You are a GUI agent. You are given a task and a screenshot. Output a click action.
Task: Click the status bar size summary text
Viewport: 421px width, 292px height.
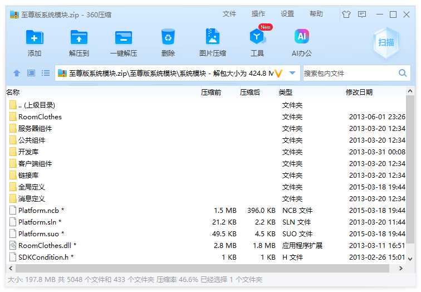[x=135, y=280]
